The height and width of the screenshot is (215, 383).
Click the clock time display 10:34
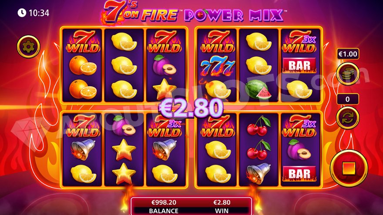click(x=34, y=13)
